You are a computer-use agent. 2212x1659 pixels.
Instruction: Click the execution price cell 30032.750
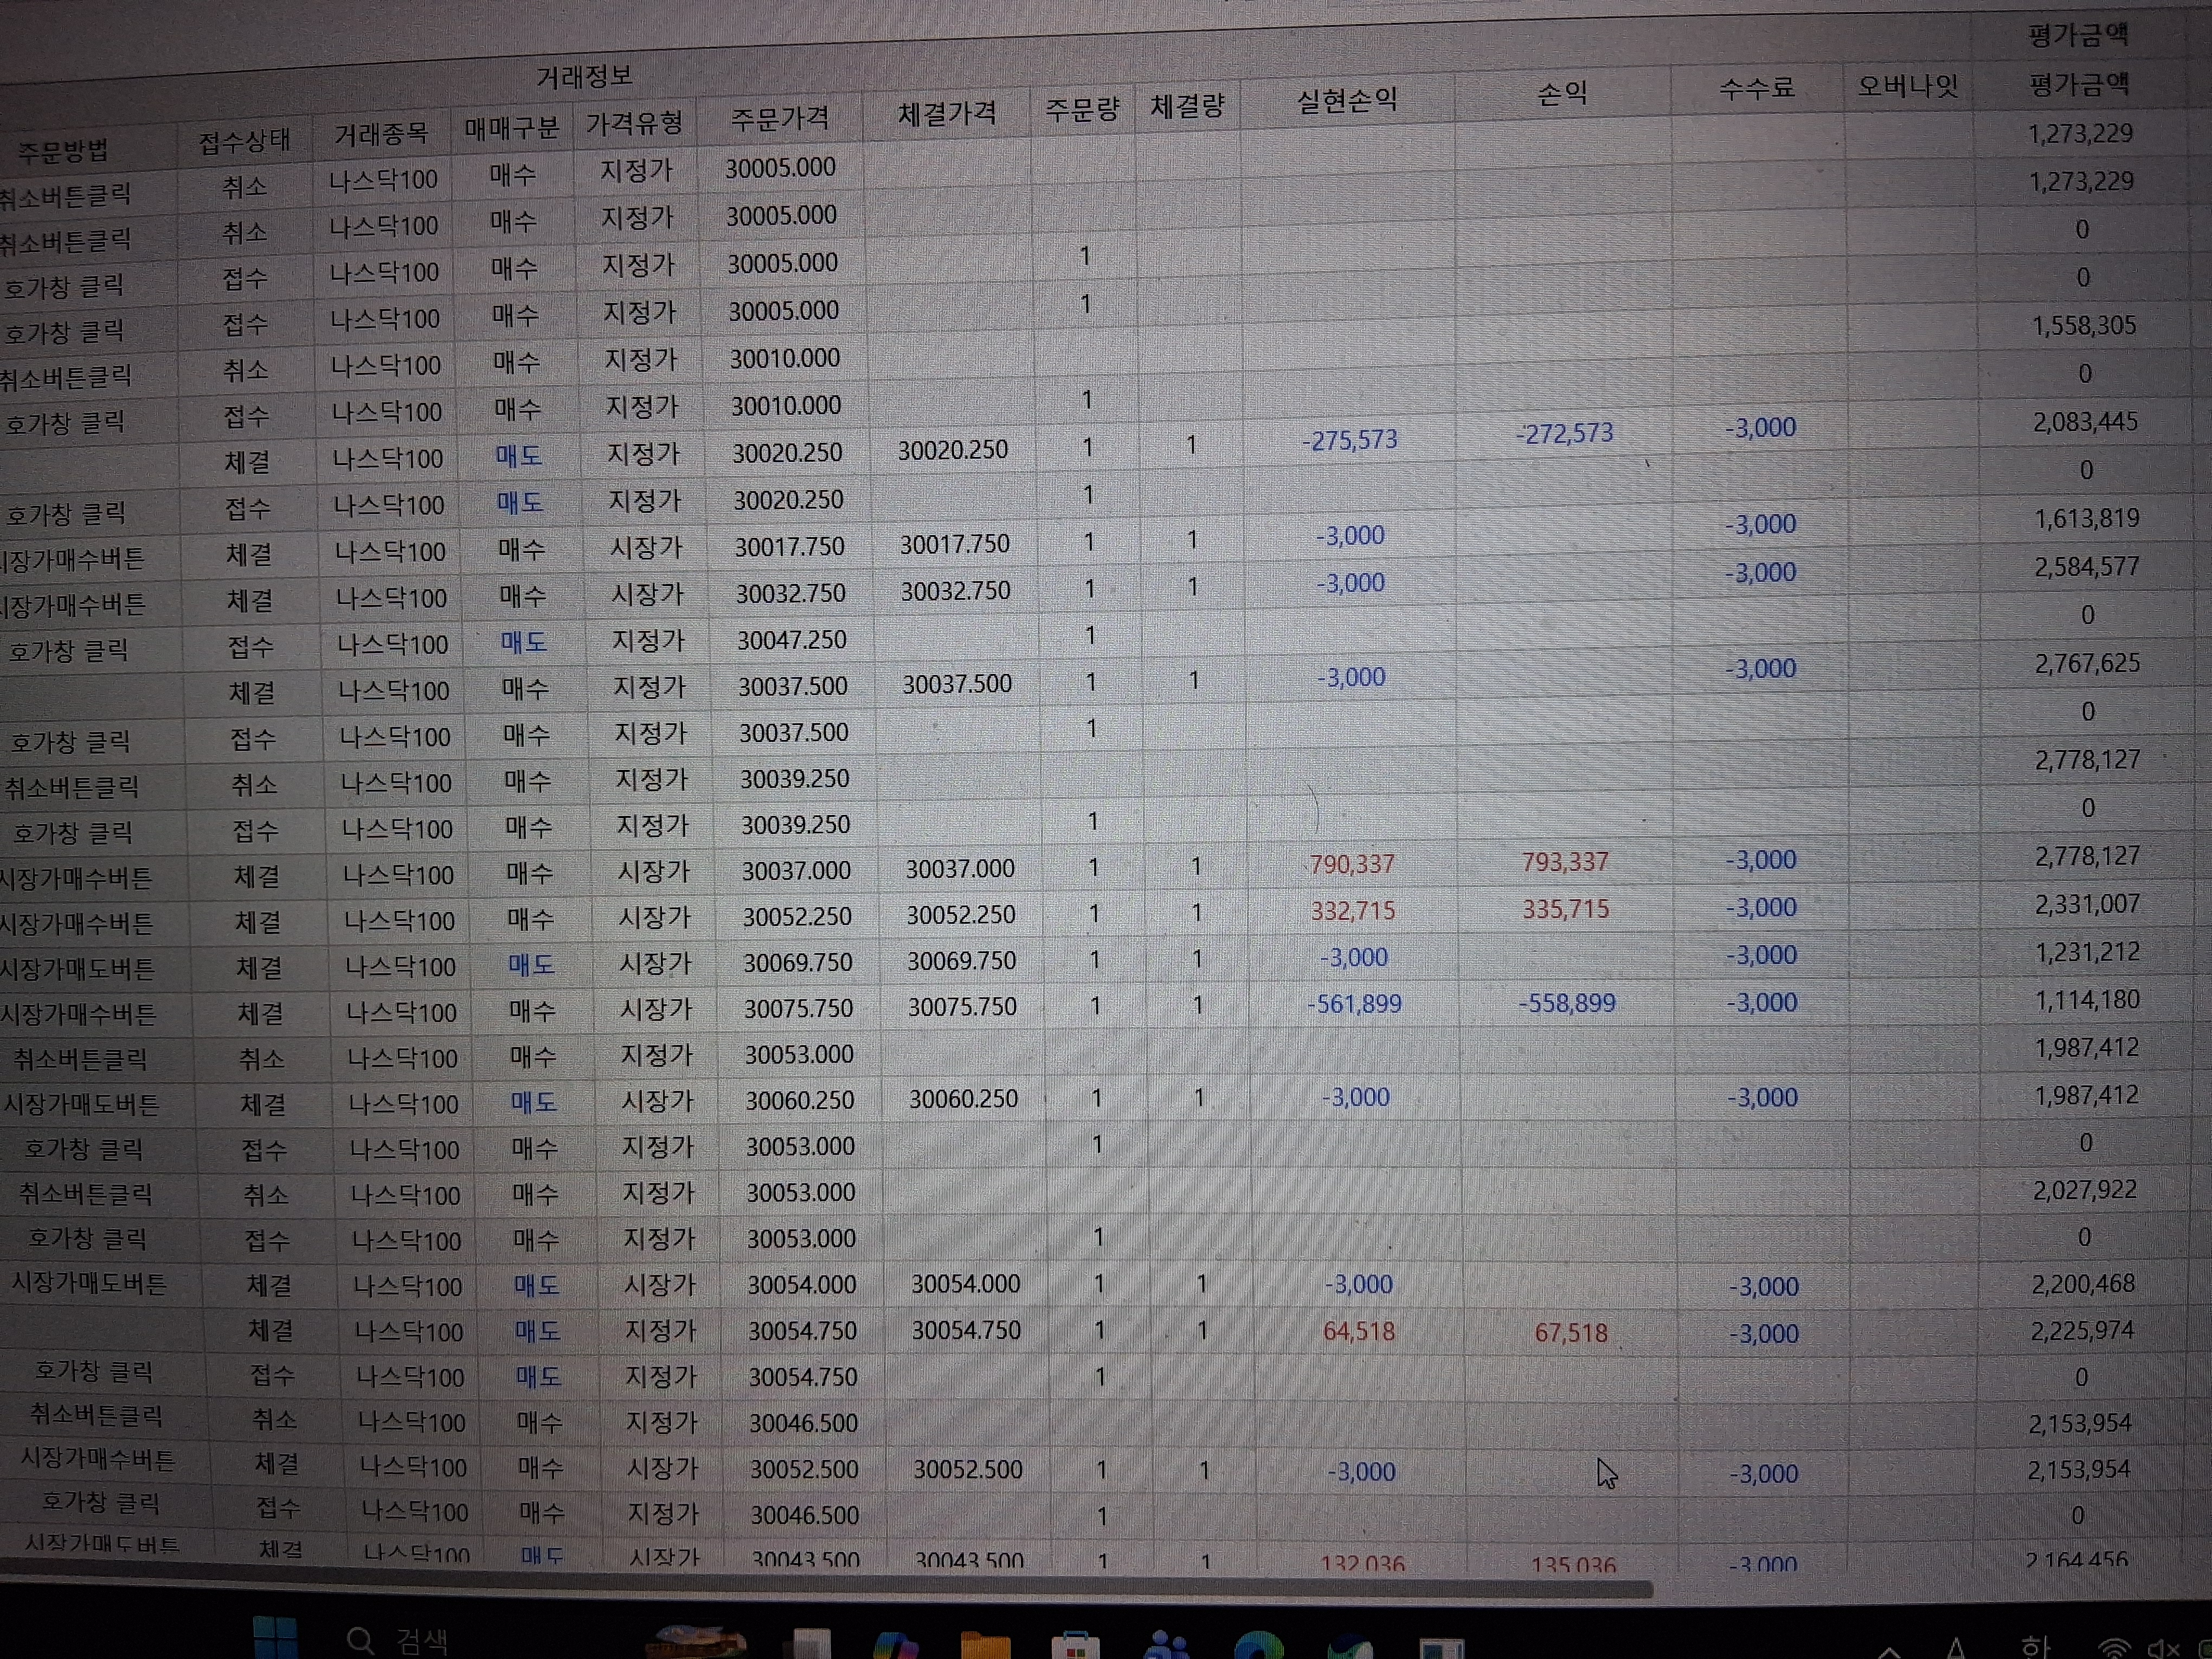pyautogui.click(x=956, y=591)
